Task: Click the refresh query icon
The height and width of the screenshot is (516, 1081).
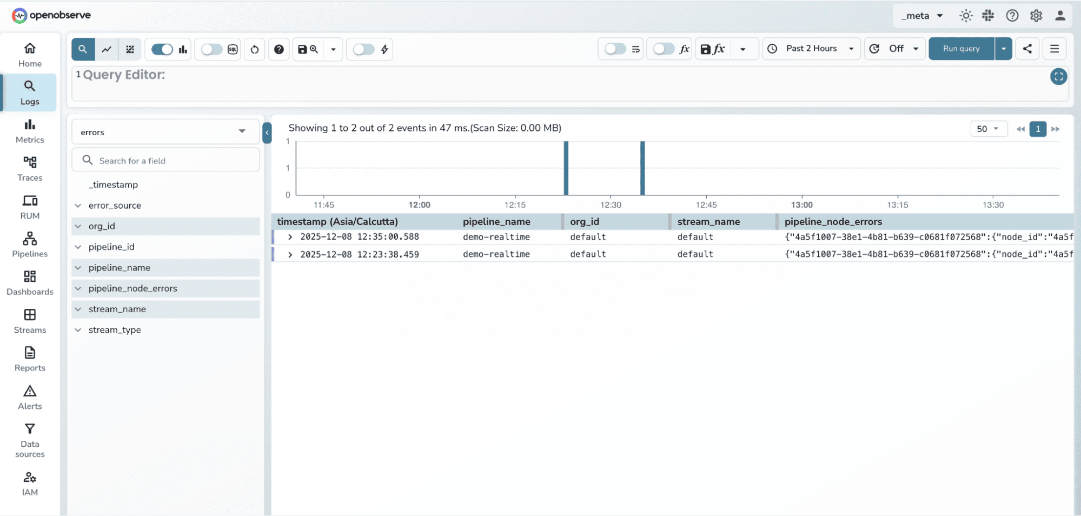Action: click(x=254, y=49)
